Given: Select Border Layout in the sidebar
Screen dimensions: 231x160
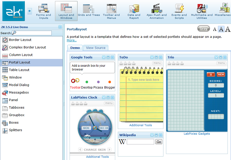Looking at the screenshot, I should (31, 40).
